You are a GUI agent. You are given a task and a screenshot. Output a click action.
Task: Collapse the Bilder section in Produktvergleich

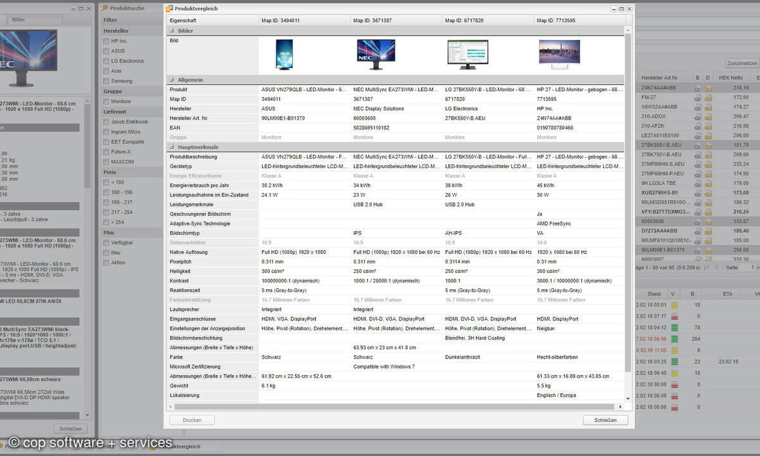[172, 30]
